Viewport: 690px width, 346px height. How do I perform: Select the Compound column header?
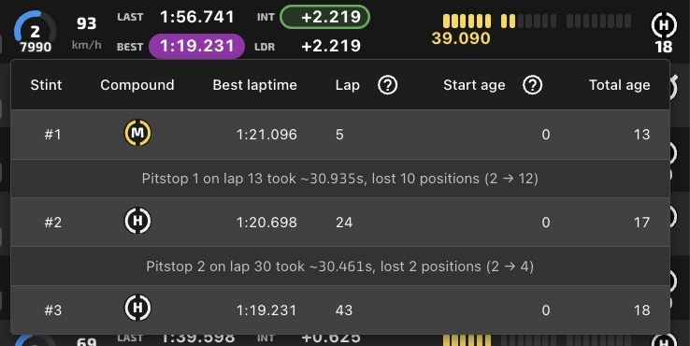pyautogui.click(x=137, y=85)
